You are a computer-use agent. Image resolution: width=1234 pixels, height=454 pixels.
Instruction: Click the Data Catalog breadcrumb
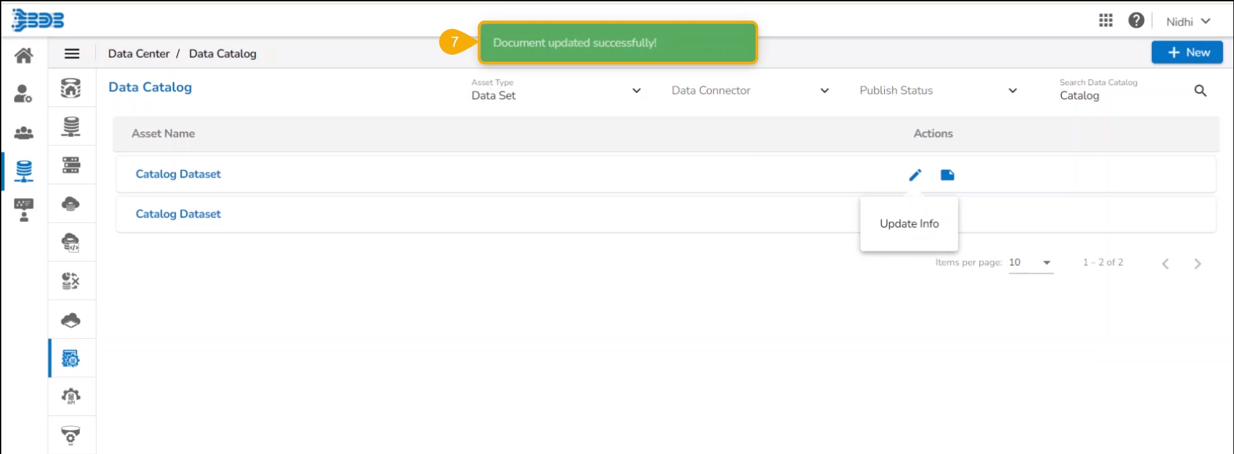point(222,53)
